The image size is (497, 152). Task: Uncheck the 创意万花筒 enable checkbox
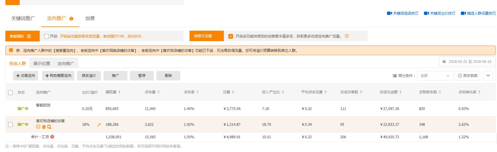point(230,36)
